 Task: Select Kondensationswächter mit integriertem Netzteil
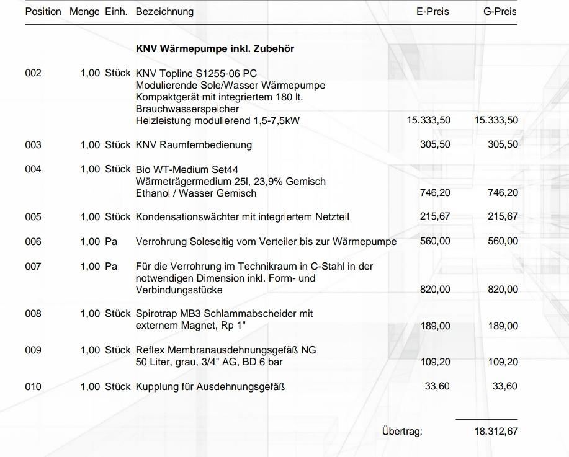point(243,217)
